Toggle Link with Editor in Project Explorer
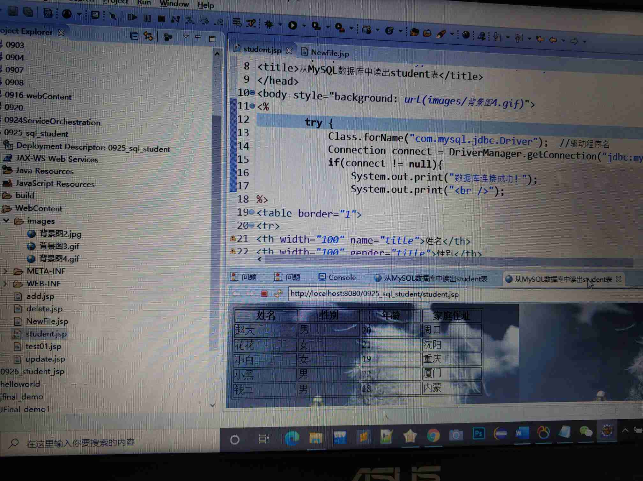Viewport: 643px width, 481px height. [148, 36]
